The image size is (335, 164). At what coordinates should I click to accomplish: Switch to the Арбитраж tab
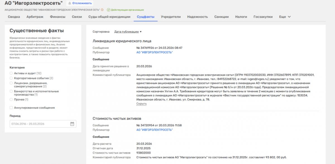[x=35, y=17]
